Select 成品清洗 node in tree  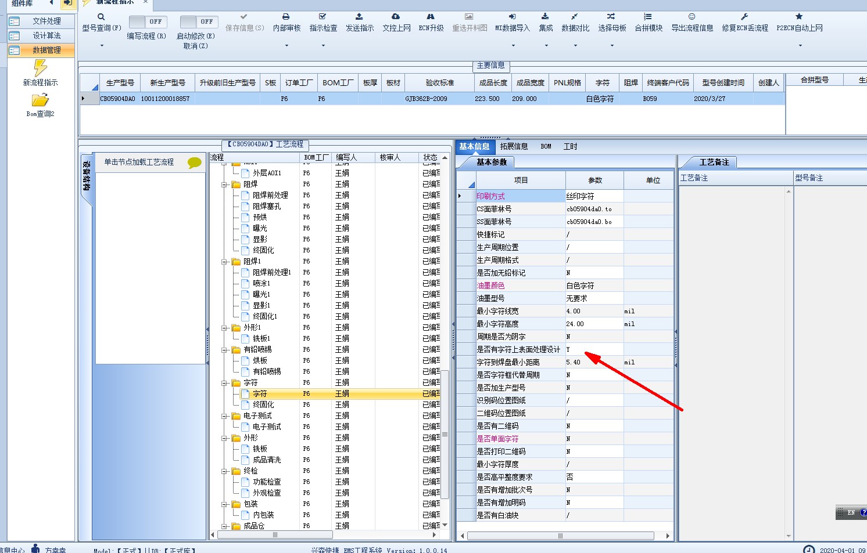click(267, 460)
